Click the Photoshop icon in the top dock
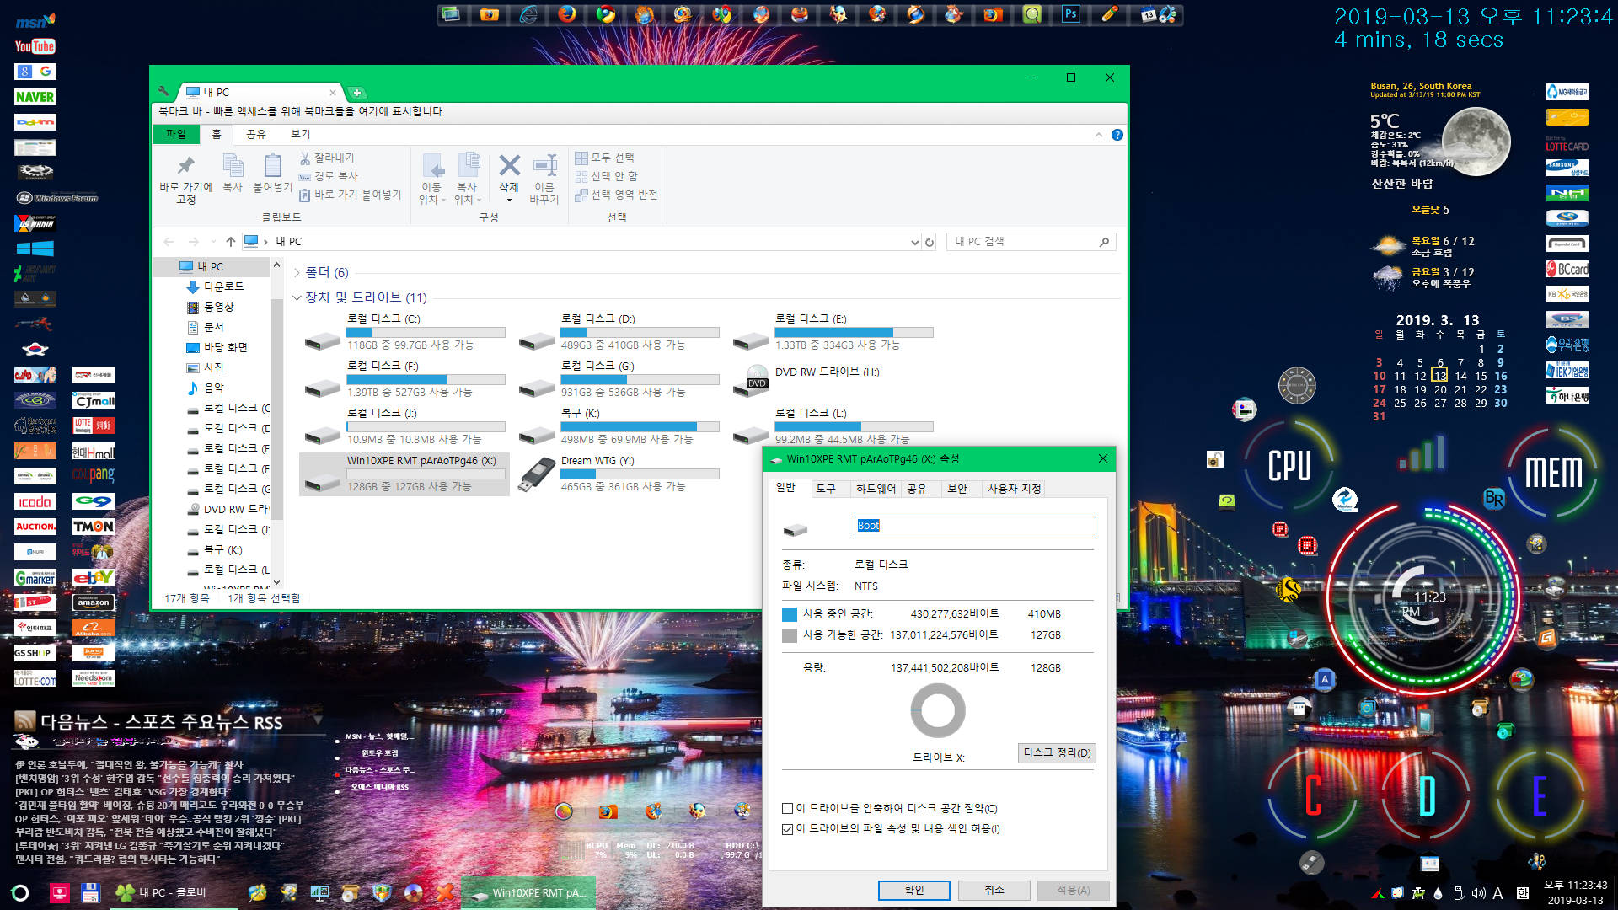The height and width of the screenshot is (910, 1618). tap(1070, 14)
